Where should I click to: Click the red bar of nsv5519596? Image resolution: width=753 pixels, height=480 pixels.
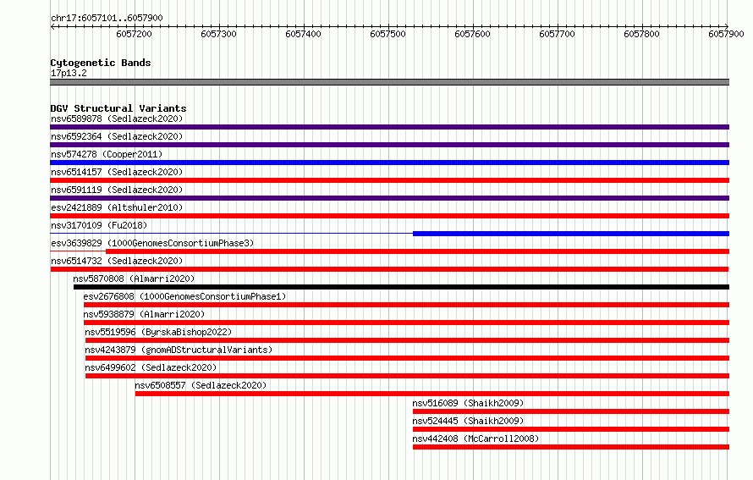(x=407, y=340)
